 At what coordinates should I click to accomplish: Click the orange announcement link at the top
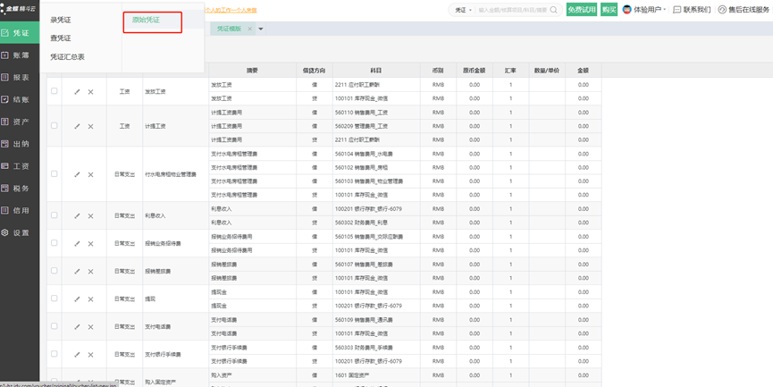(x=231, y=10)
